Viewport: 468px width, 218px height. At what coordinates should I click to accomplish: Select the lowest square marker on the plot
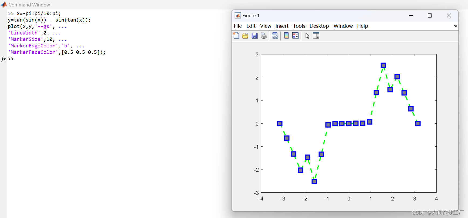314,181
